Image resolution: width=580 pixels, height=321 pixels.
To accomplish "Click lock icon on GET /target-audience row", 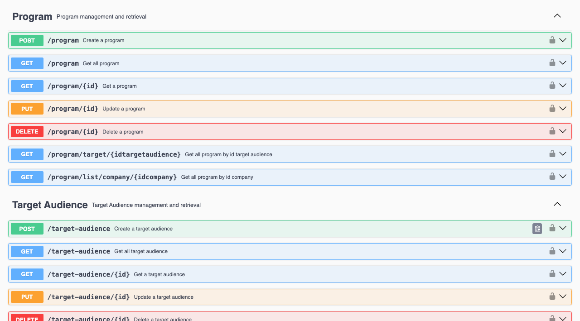I will [x=552, y=251].
